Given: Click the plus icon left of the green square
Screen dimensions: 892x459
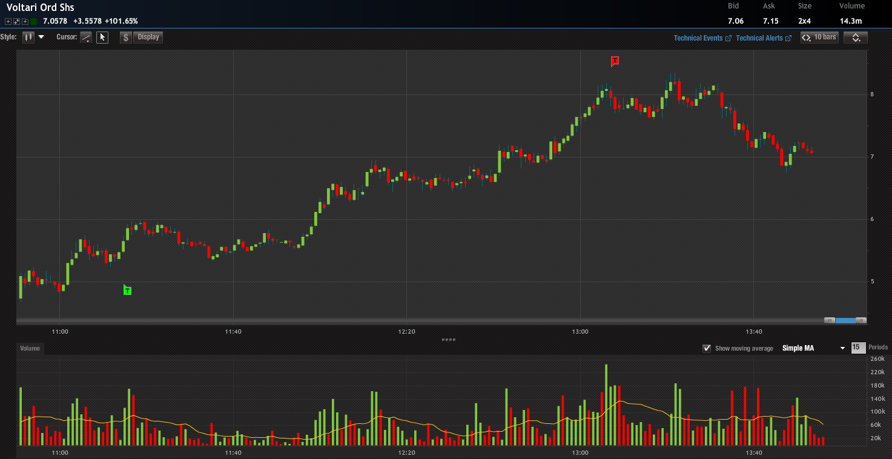Looking at the screenshot, I should 25,21.
